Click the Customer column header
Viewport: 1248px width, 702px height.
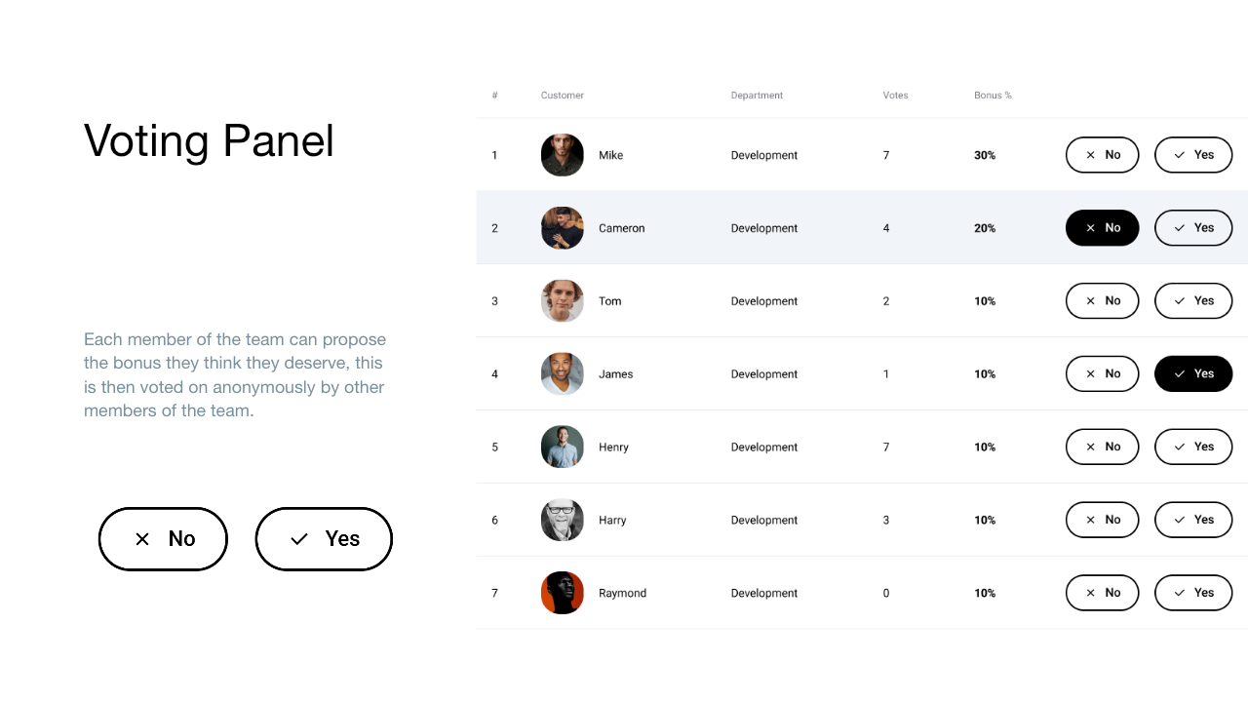pos(563,96)
